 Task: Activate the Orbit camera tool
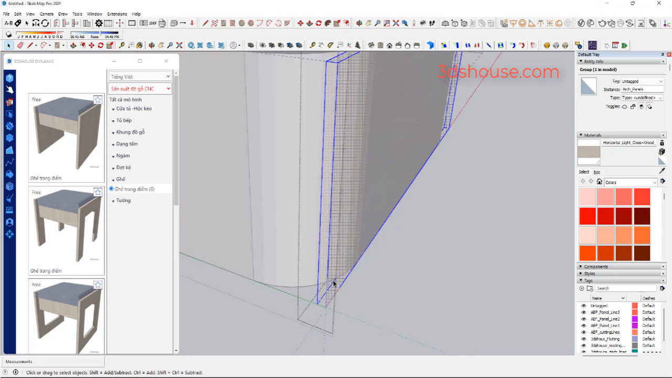click(x=152, y=46)
